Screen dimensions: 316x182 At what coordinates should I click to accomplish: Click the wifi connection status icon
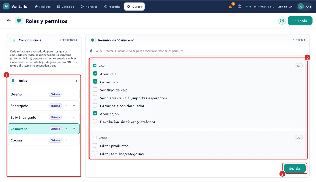click(251, 7)
